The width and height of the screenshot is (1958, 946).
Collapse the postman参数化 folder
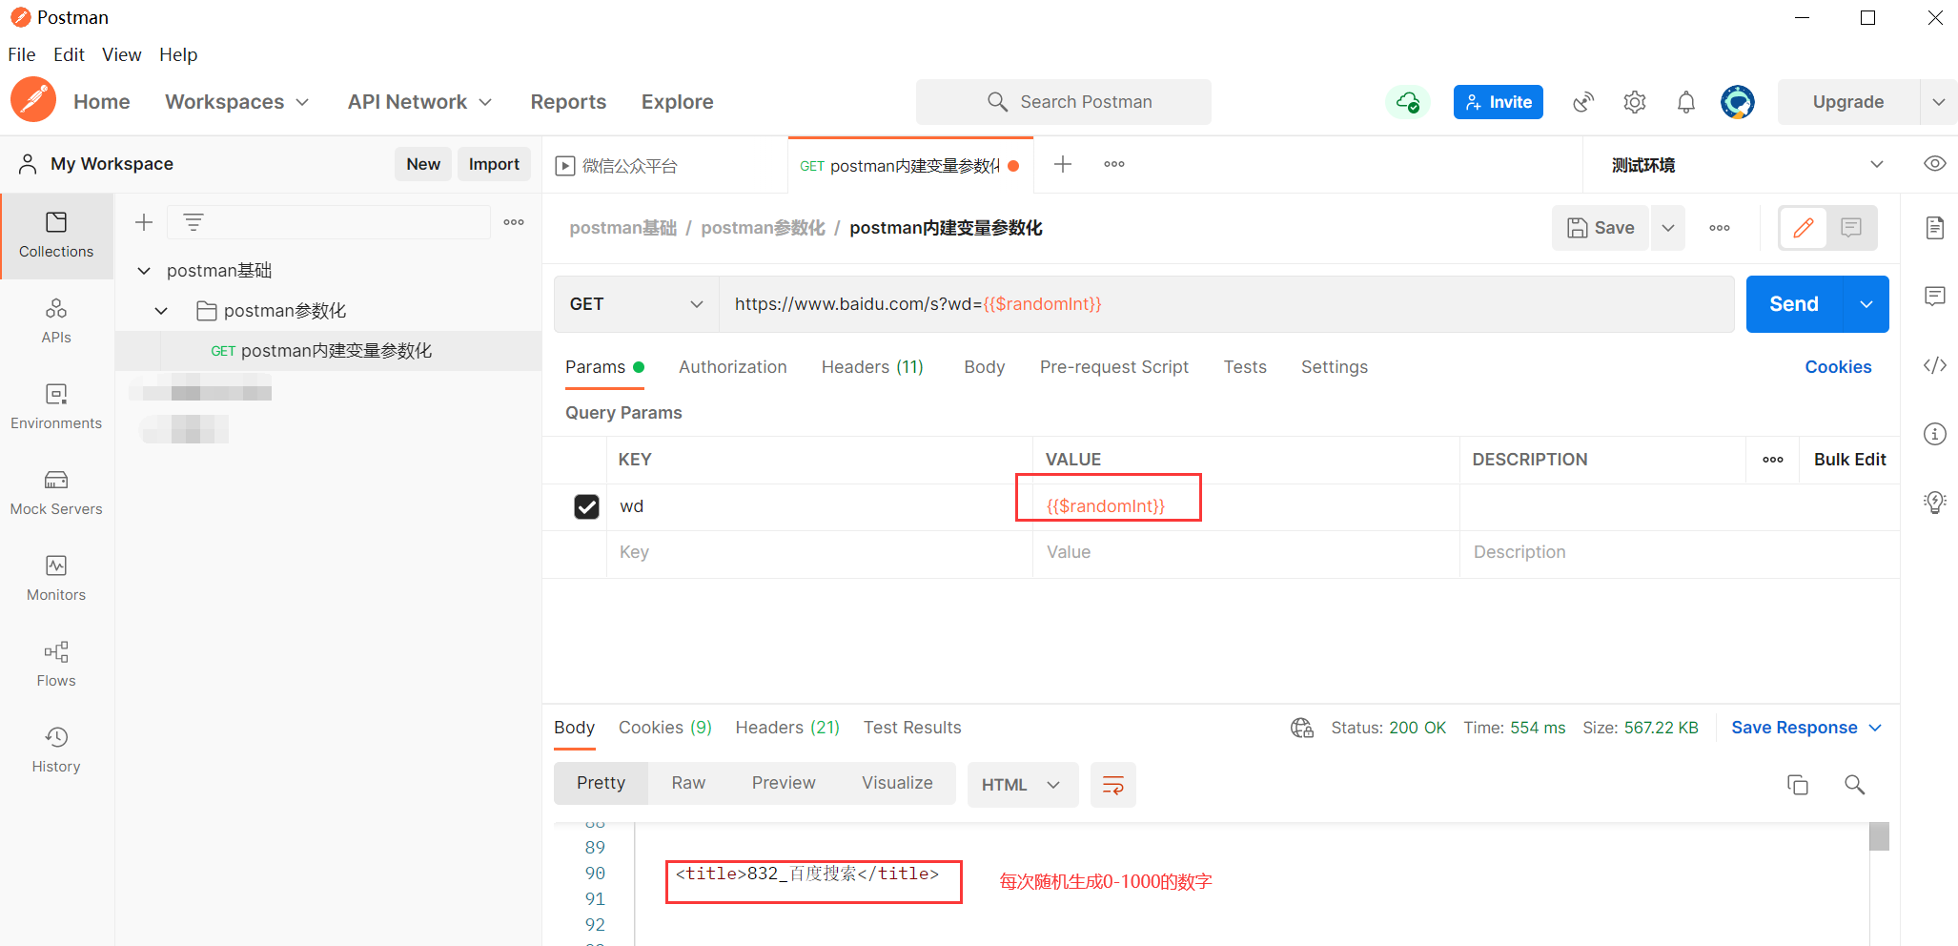[x=161, y=311]
